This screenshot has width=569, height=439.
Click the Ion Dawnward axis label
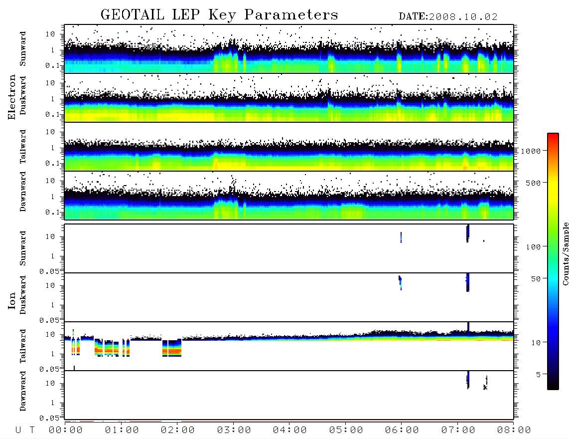tap(23, 391)
